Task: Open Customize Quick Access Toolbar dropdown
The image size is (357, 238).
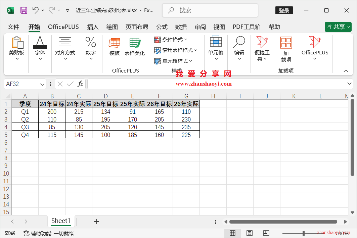Action: (68, 10)
